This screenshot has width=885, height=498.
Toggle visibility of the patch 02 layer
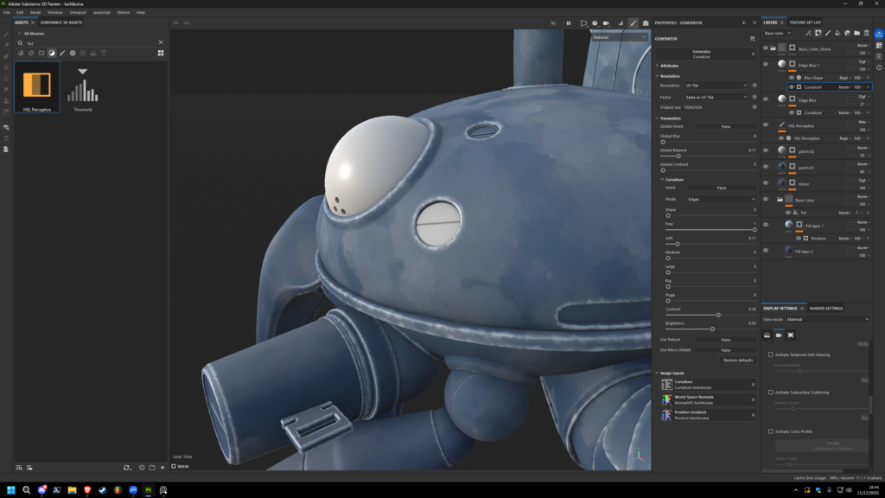765,150
